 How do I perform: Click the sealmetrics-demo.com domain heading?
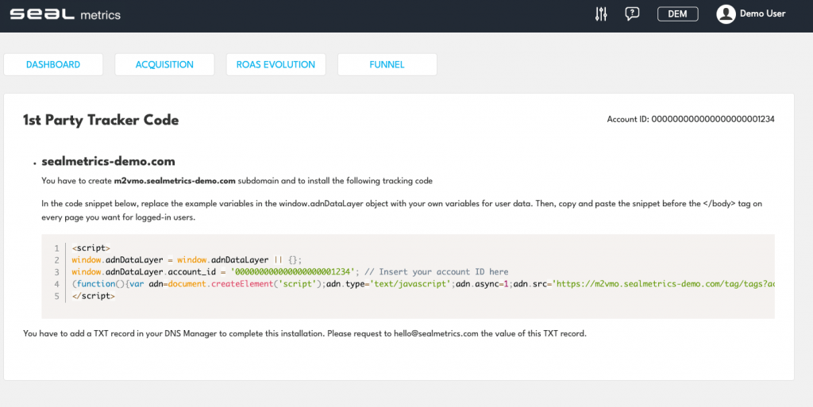[108, 161]
